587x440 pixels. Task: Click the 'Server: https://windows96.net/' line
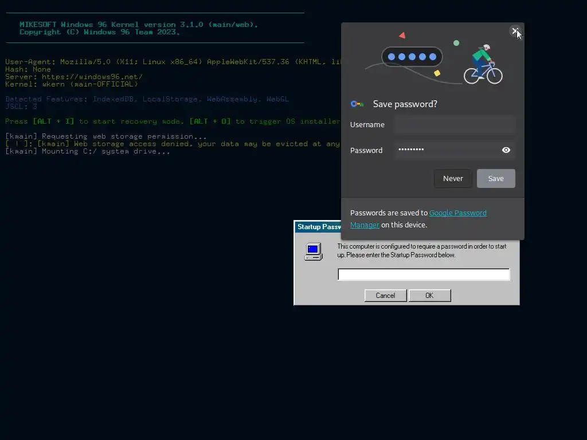coord(74,77)
